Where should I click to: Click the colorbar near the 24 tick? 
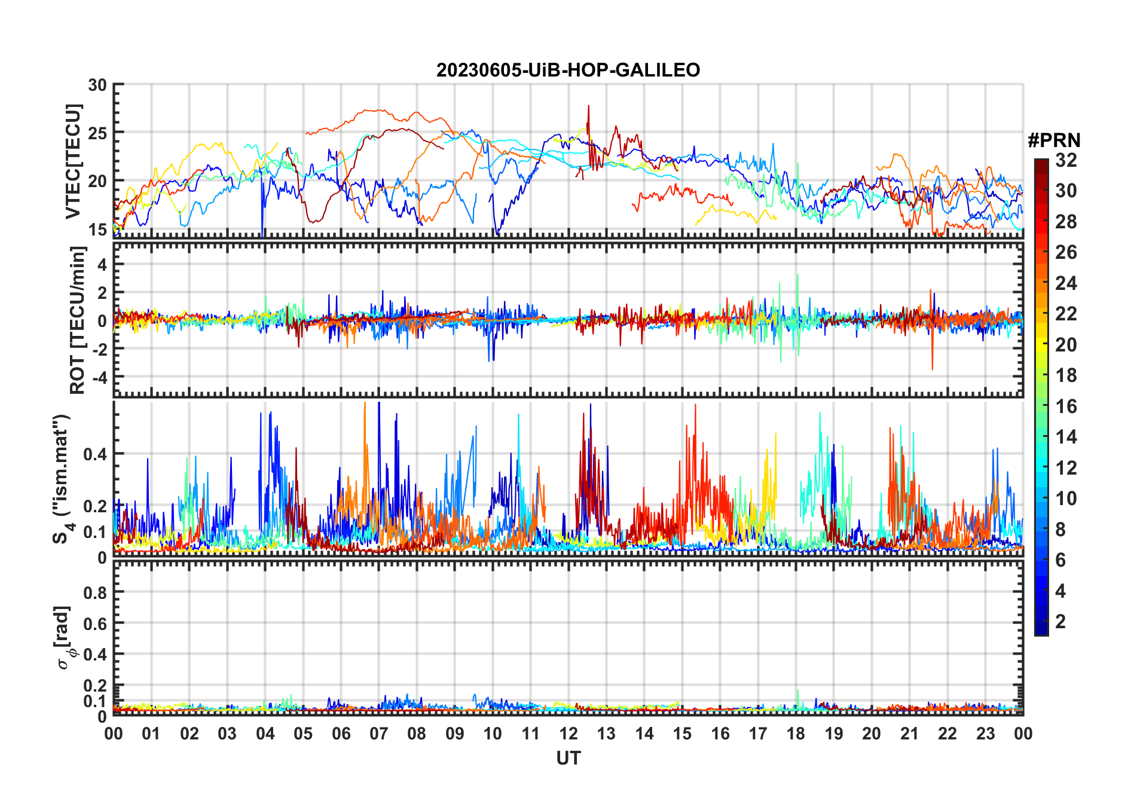click(1041, 283)
